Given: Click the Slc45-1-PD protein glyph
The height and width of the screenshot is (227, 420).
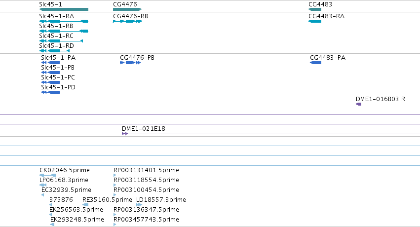Looking at the screenshot, I should pos(51,92).
